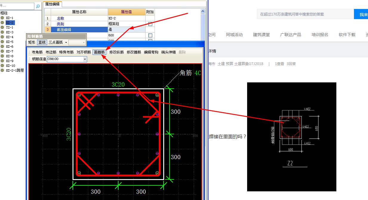Open the 钢筋信息 C8@100 dropdown
Image resolution: width=368 pixels, height=200 pixels.
(85, 59)
